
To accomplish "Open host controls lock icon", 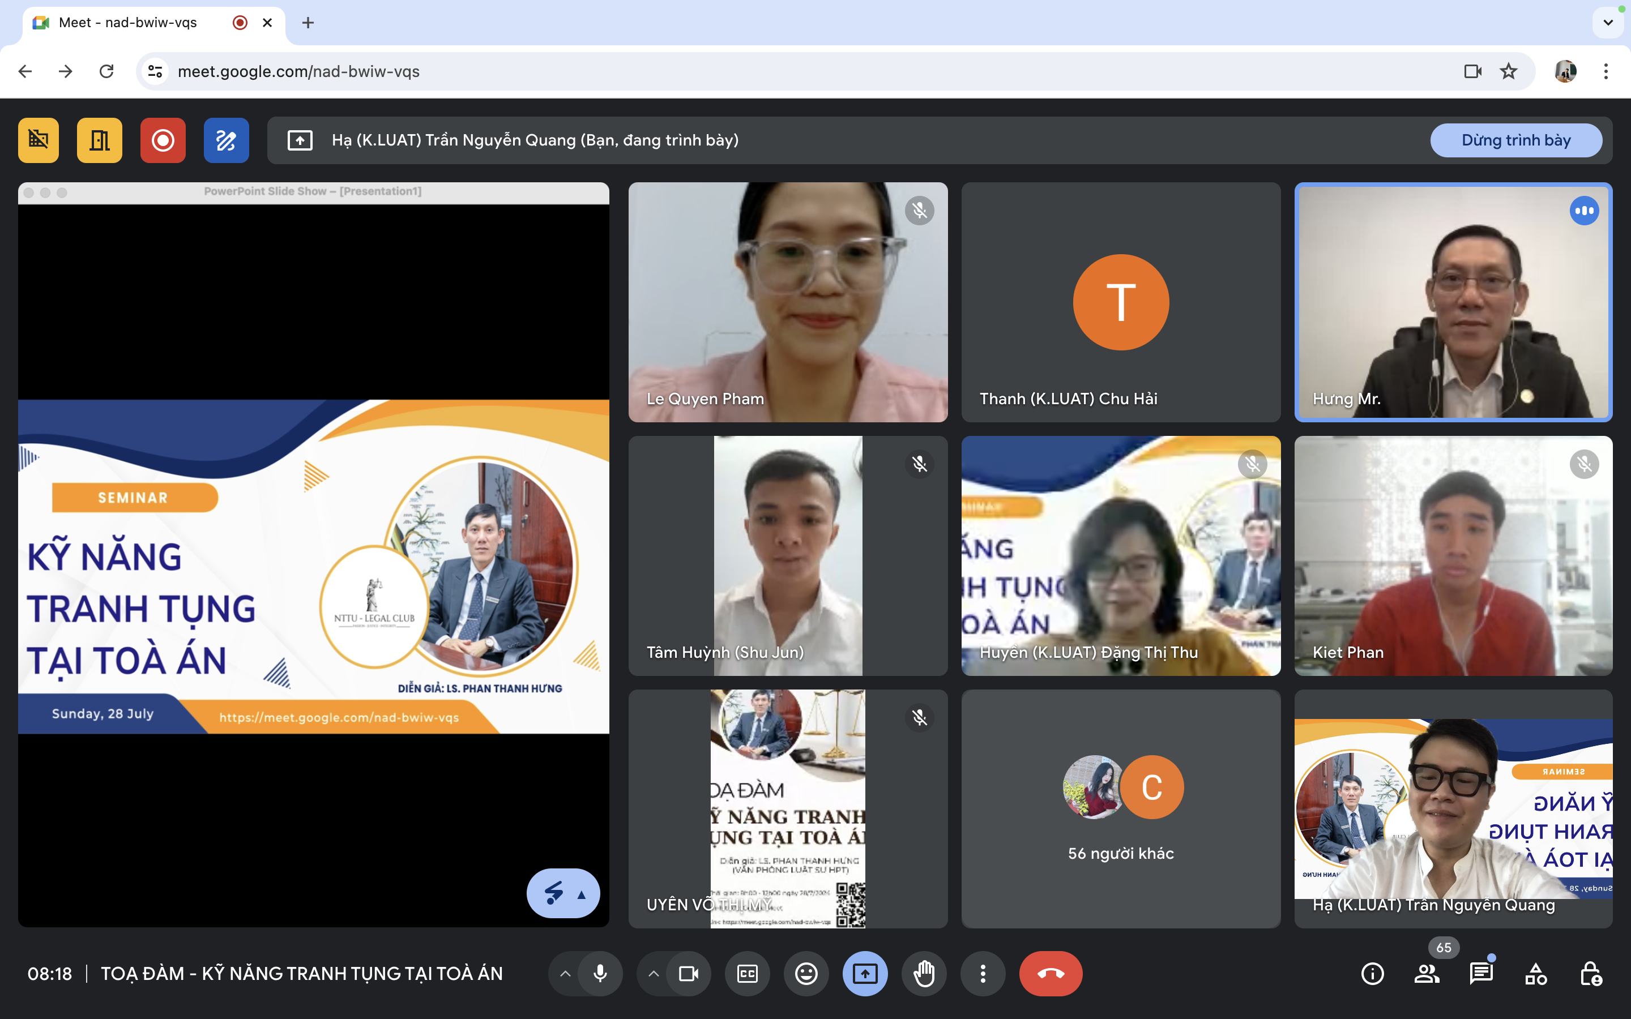I will point(1591,973).
